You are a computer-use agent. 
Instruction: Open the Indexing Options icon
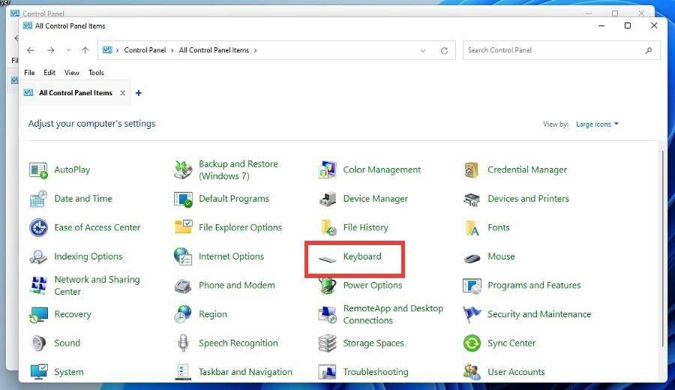[38, 256]
